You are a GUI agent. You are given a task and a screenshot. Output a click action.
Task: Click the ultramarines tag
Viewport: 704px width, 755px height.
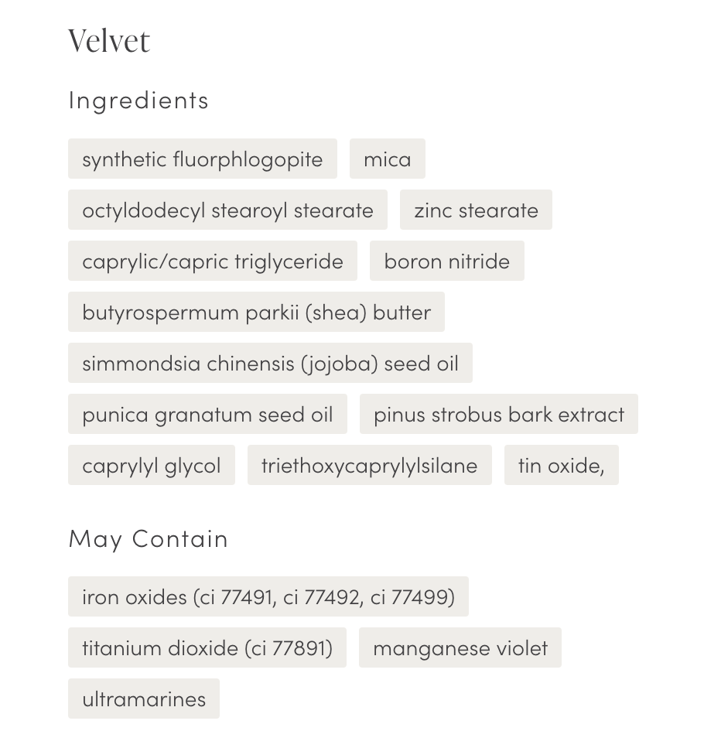(143, 699)
